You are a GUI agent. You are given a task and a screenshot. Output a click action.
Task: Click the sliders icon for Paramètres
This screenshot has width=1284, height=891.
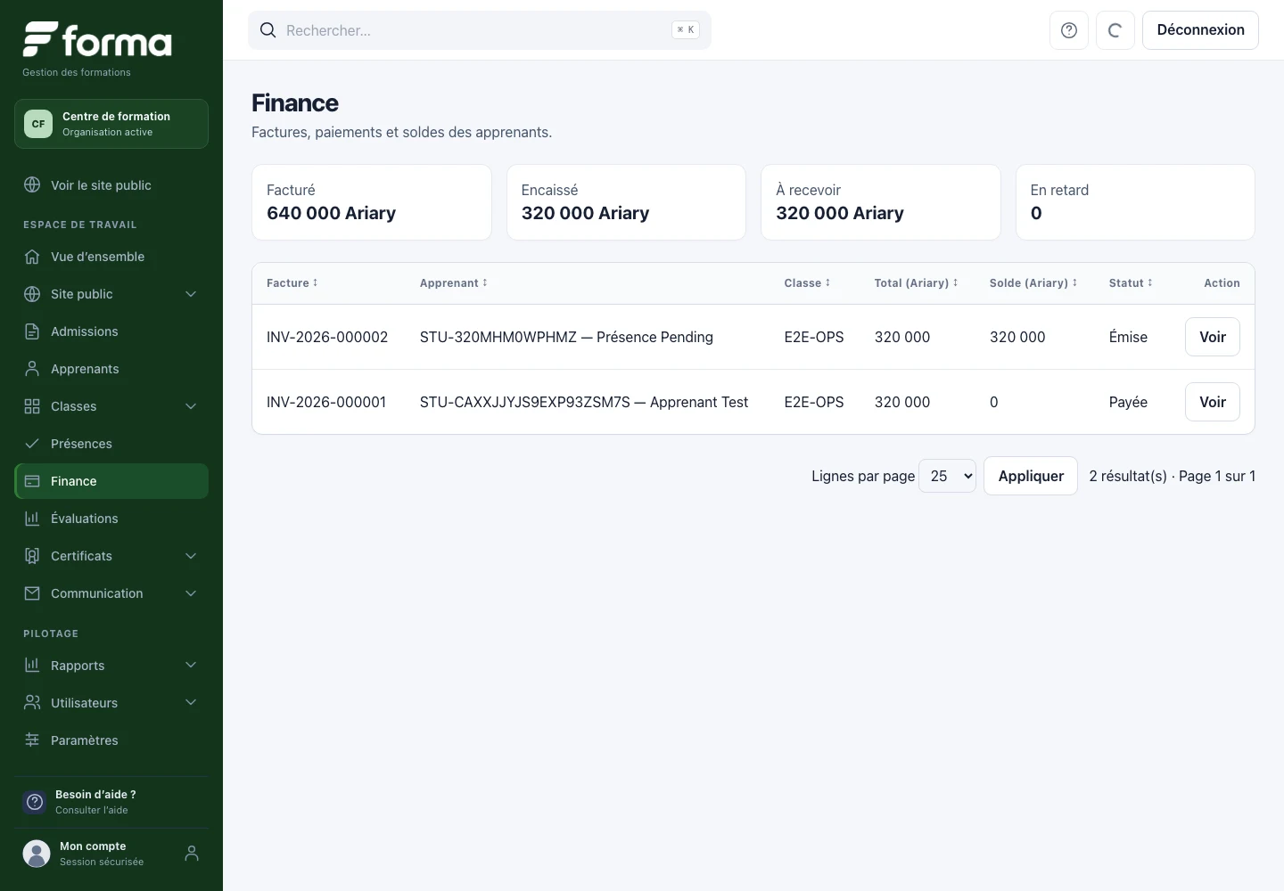coord(32,740)
